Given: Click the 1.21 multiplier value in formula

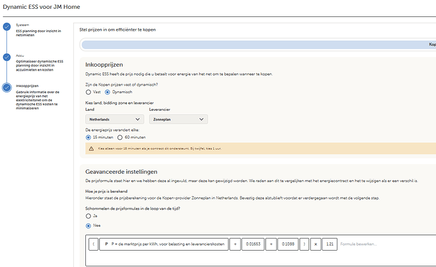Looking at the screenshot, I should click(x=330, y=244).
